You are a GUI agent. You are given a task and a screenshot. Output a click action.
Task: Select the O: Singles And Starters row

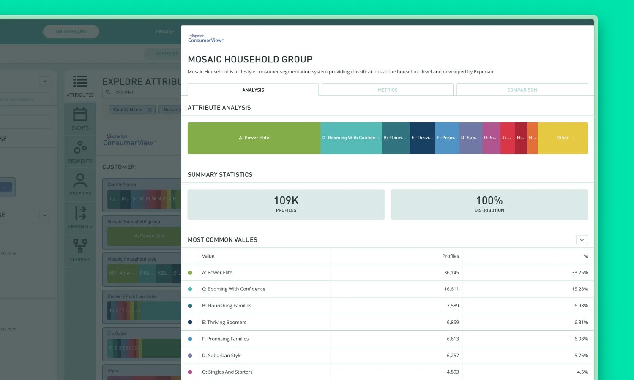click(x=388, y=372)
